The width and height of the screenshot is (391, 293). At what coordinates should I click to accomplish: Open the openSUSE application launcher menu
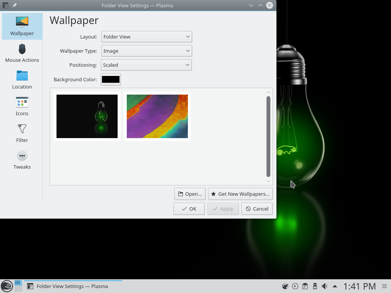click(x=6, y=286)
